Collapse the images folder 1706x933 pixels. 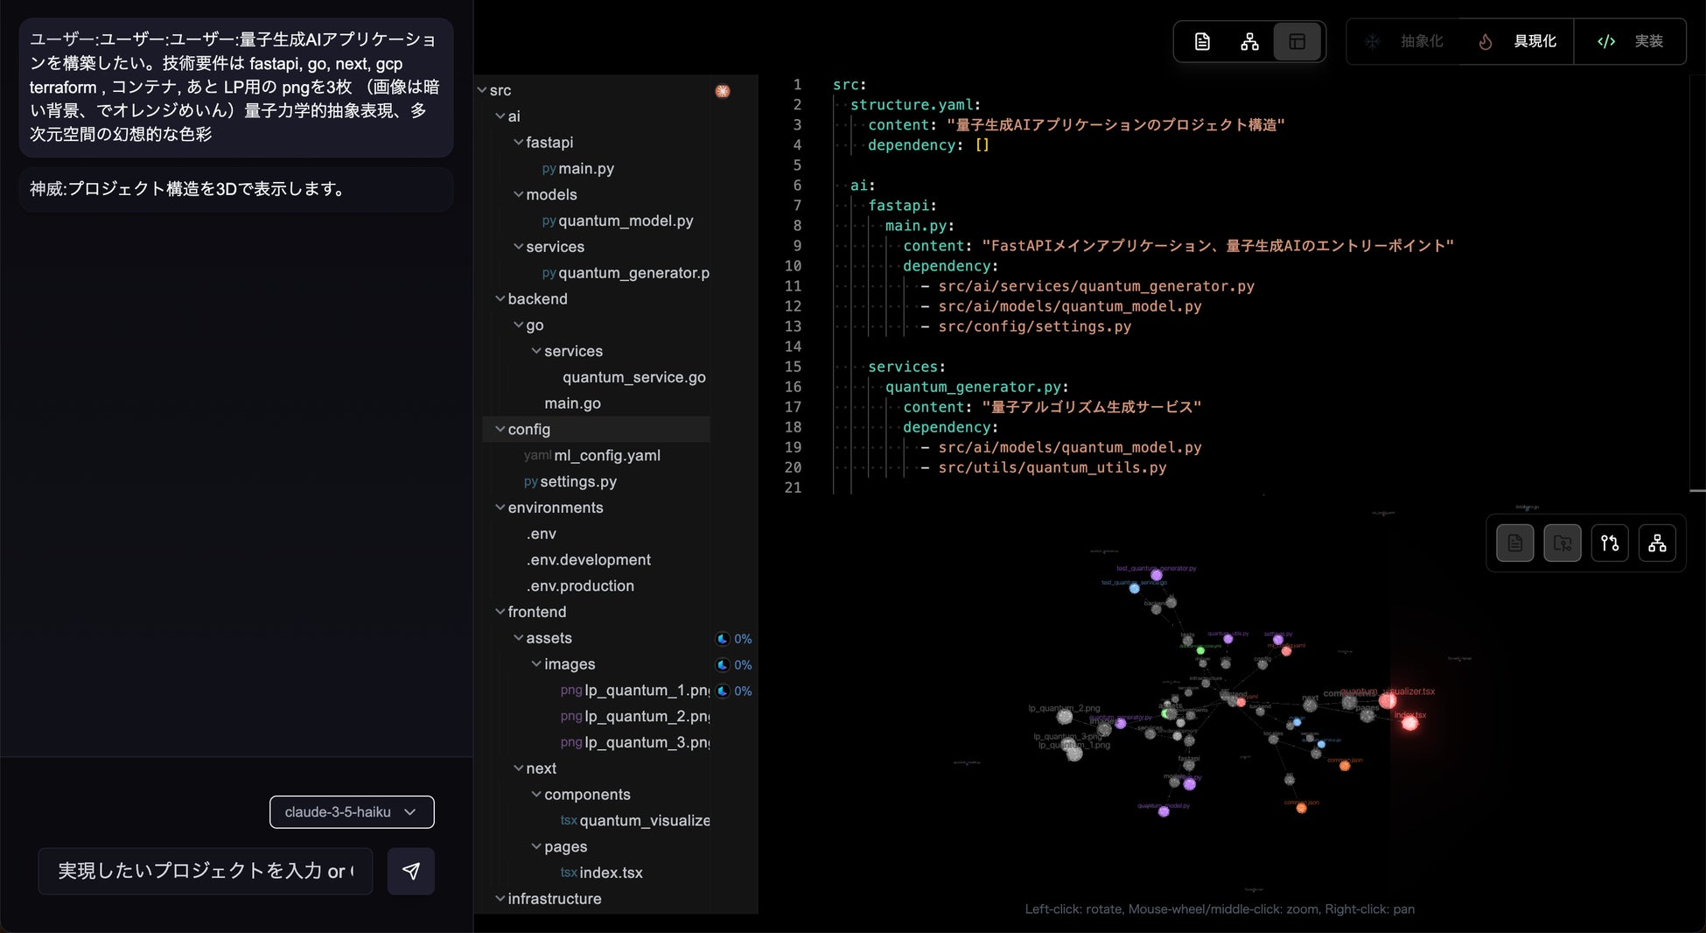[537, 664]
